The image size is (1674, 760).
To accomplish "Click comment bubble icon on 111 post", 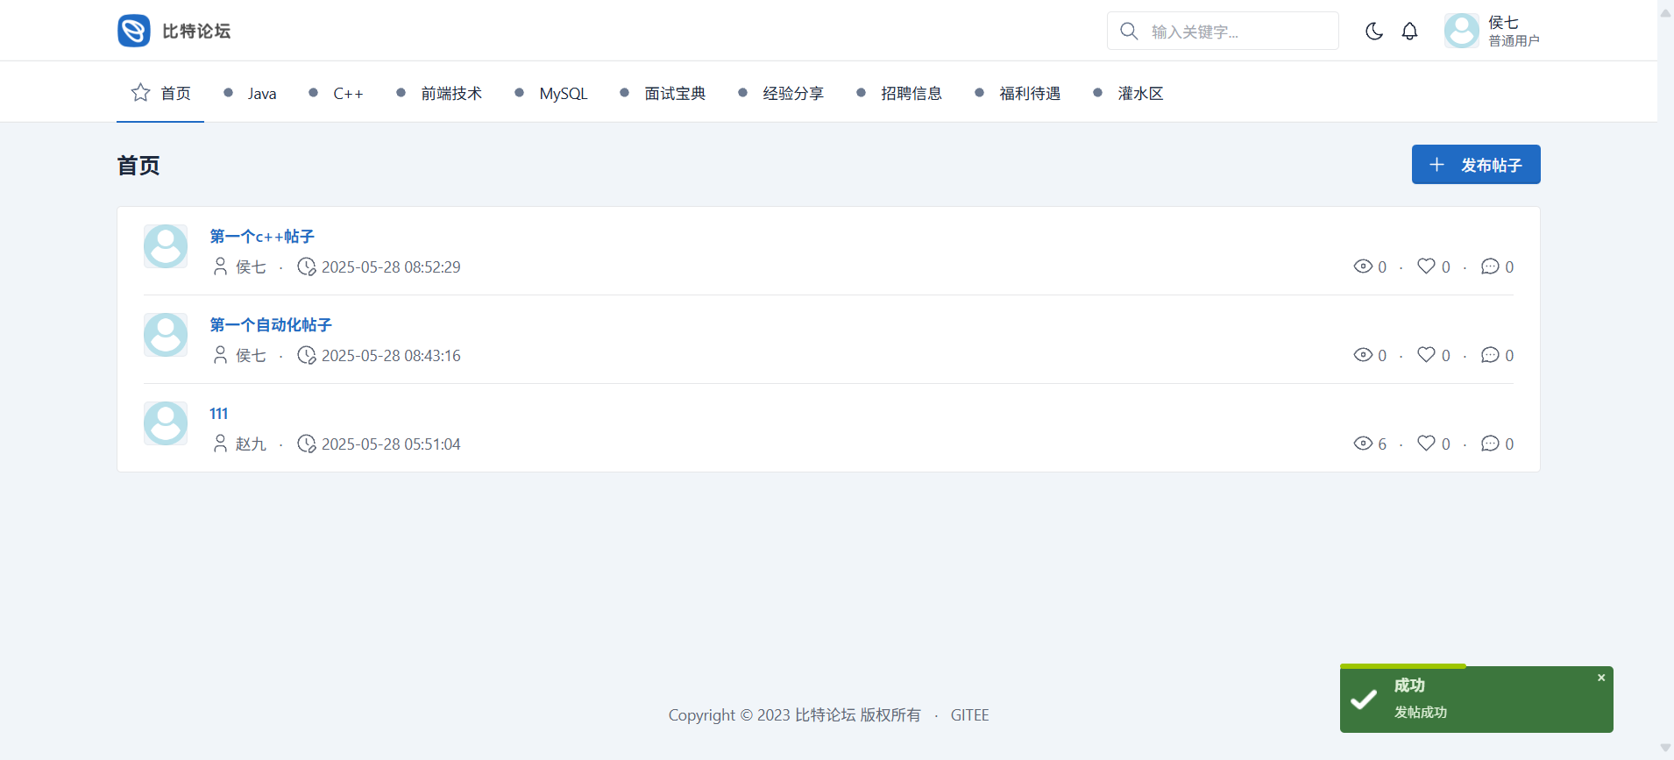I will (1490, 443).
